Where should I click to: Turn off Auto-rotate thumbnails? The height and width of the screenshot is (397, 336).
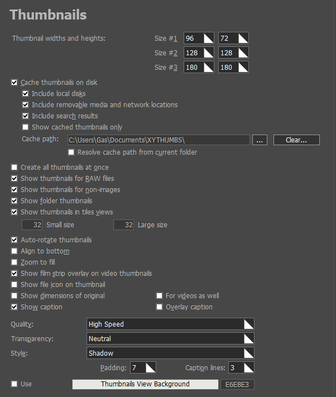point(14,240)
